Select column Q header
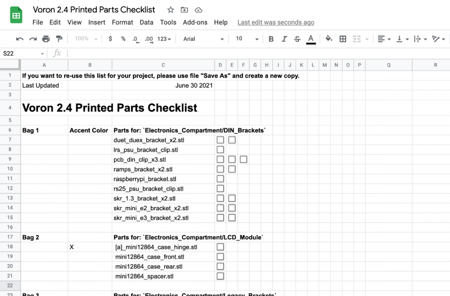 (x=389, y=65)
